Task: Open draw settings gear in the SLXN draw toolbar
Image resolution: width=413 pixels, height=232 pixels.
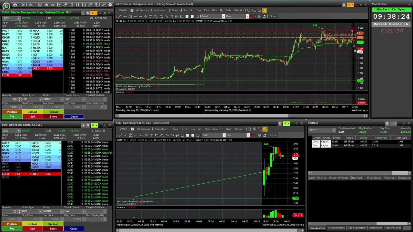Action: 259,16
